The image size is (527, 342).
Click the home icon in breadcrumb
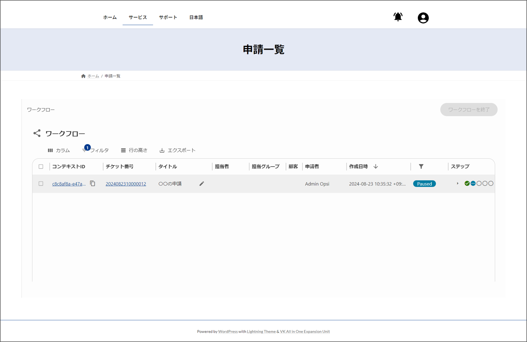pyautogui.click(x=83, y=76)
